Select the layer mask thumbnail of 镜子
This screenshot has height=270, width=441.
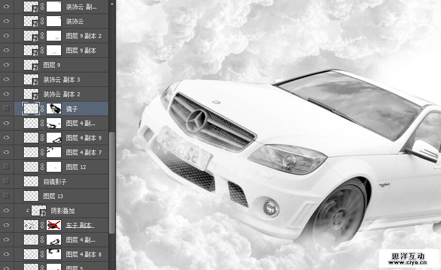click(x=54, y=108)
